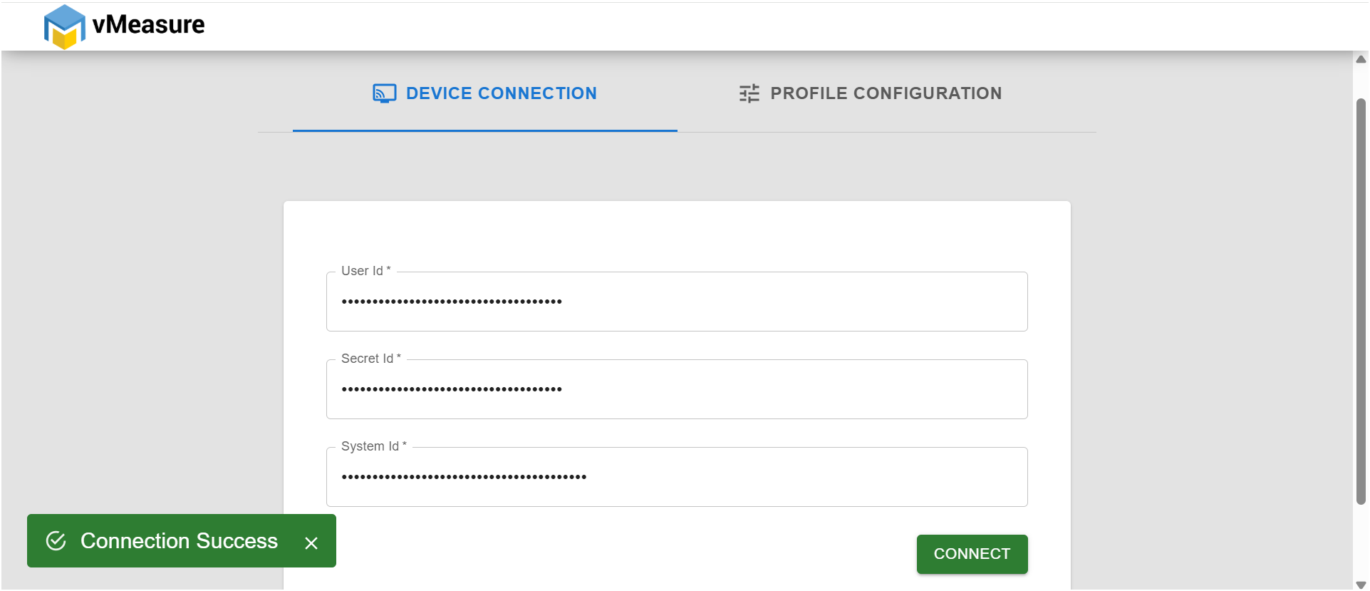
Task: Click the scrollbar up arrow
Action: [x=1361, y=59]
